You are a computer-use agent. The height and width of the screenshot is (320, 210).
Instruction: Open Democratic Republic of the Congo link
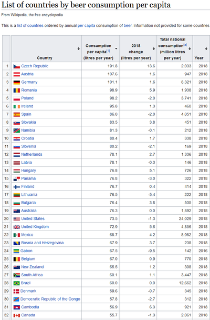pos(50,299)
